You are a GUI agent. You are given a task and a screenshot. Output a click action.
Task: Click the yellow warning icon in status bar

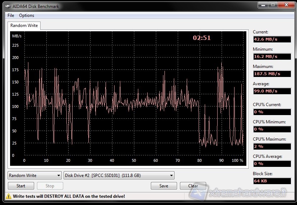coord(8,196)
